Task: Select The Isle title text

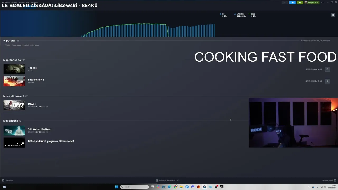Action: click(32, 68)
